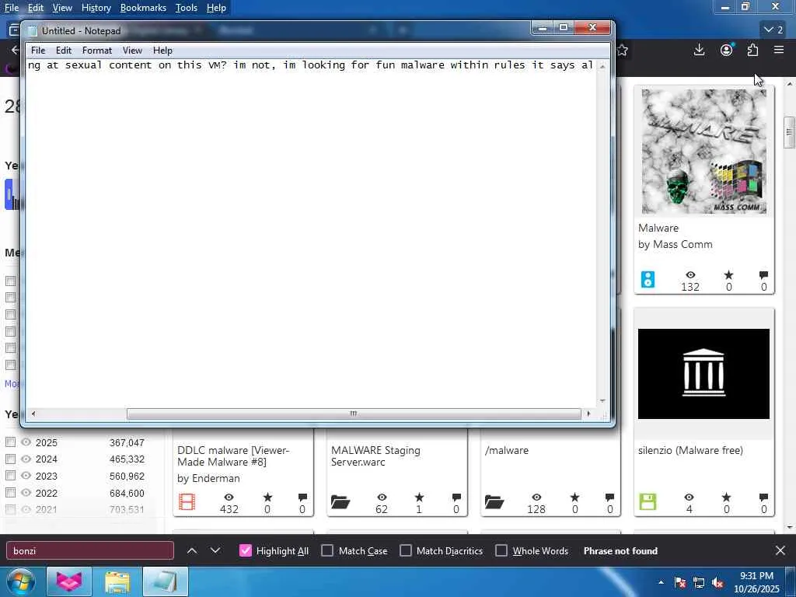Click the 367,047 count next to 2025
The image size is (796, 597).
[127, 442]
